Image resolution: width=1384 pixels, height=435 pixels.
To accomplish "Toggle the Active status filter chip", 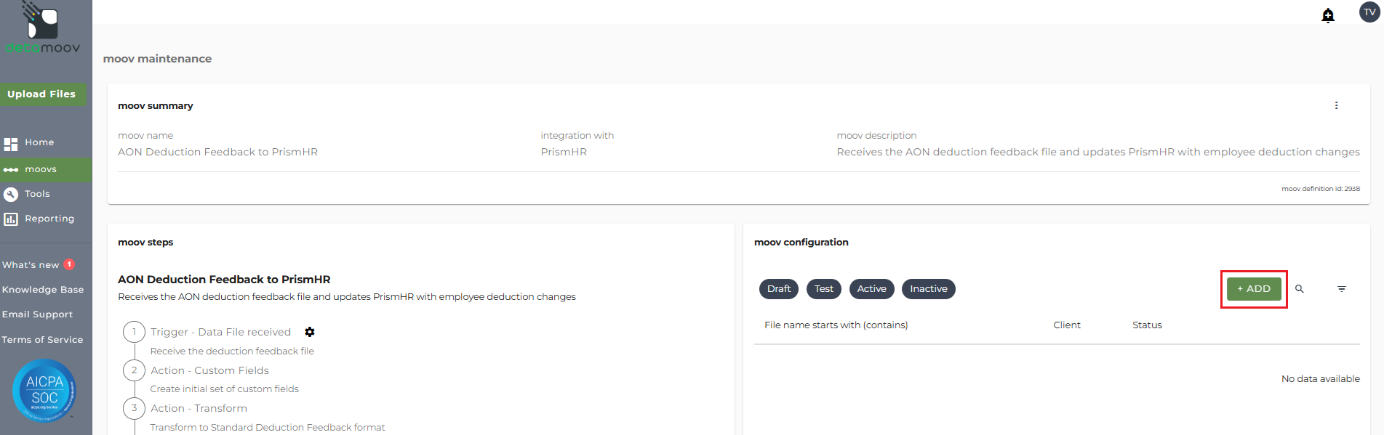I will [871, 289].
